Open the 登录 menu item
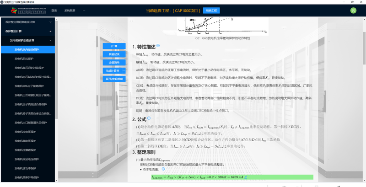Screen dimensions: 366x187 54,11
